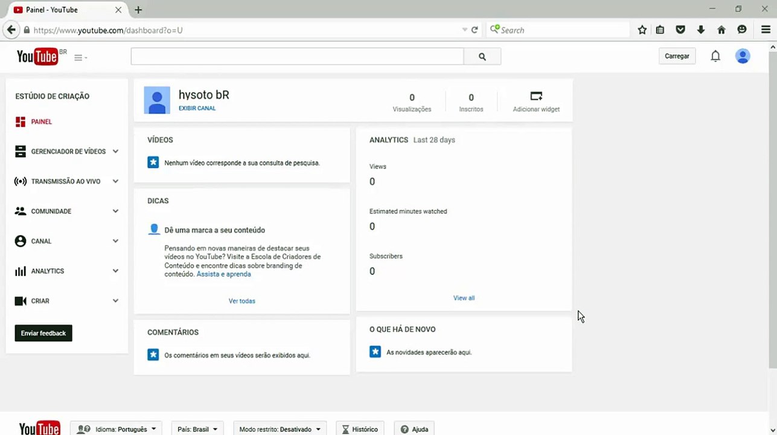The width and height of the screenshot is (777, 435).
Task: Open the URL history dropdown arrow
Action: 464,30
